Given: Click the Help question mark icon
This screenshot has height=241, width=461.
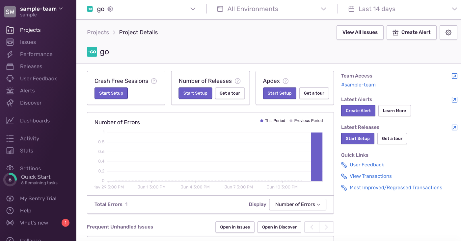Looking at the screenshot, I should [10, 211].
